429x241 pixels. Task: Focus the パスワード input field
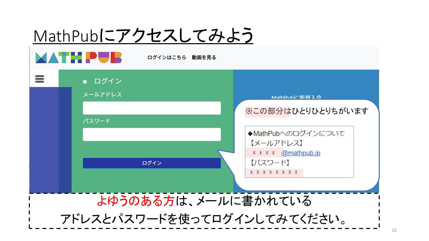pyautogui.click(x=152, y=135)
